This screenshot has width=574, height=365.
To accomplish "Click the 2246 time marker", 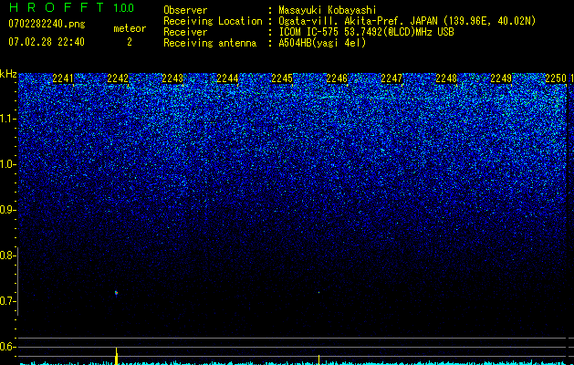I will (x=337, y=78).
